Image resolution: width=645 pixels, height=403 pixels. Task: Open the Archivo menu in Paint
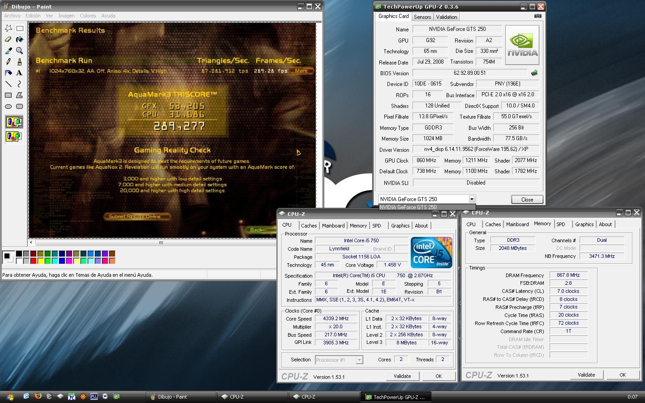click(12, 16)
